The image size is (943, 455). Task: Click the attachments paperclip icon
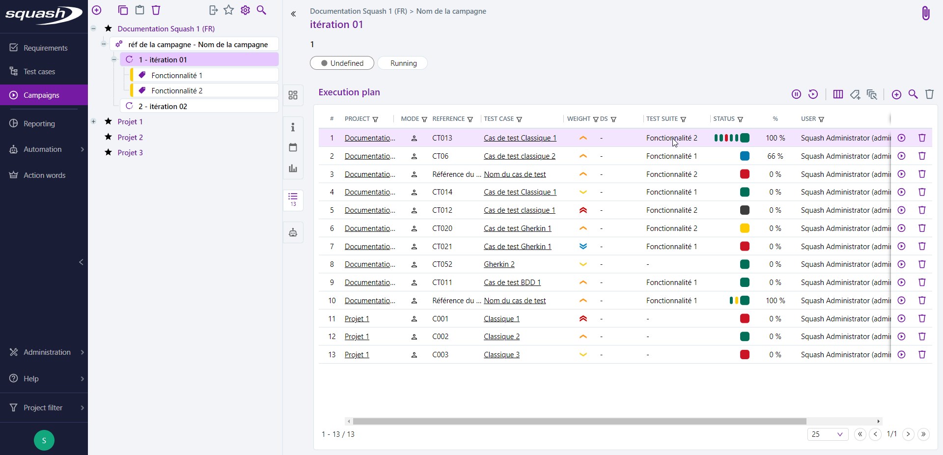point(925,13)
